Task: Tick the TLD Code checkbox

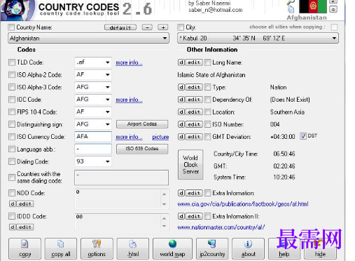Action: [x=12, y=62]
